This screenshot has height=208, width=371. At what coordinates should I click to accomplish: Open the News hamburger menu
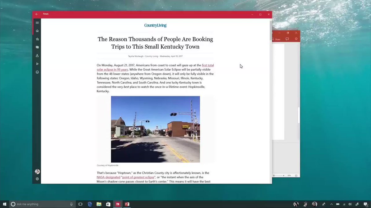(37, 22)
